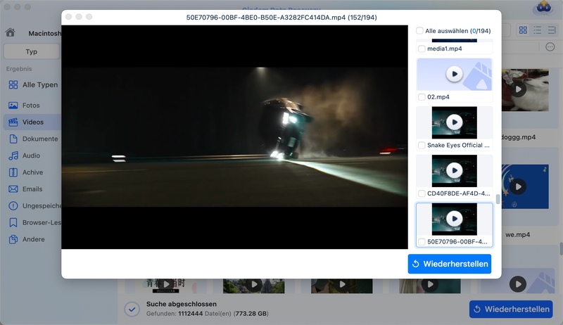The width and height of the screenshot is (563, 325).
Task: Check the 02.mp4 checkbox
Action: point(422,97)
